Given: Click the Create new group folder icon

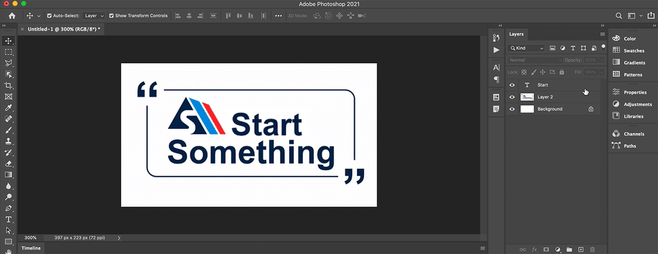Looking at the screenshot, I should [569, 249].
